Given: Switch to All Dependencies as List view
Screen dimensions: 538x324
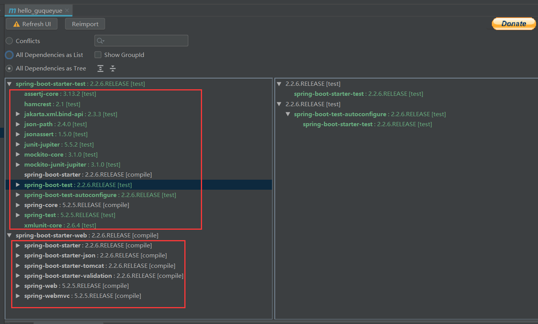Looking at the screenshot, I should (x=8, y=55).
